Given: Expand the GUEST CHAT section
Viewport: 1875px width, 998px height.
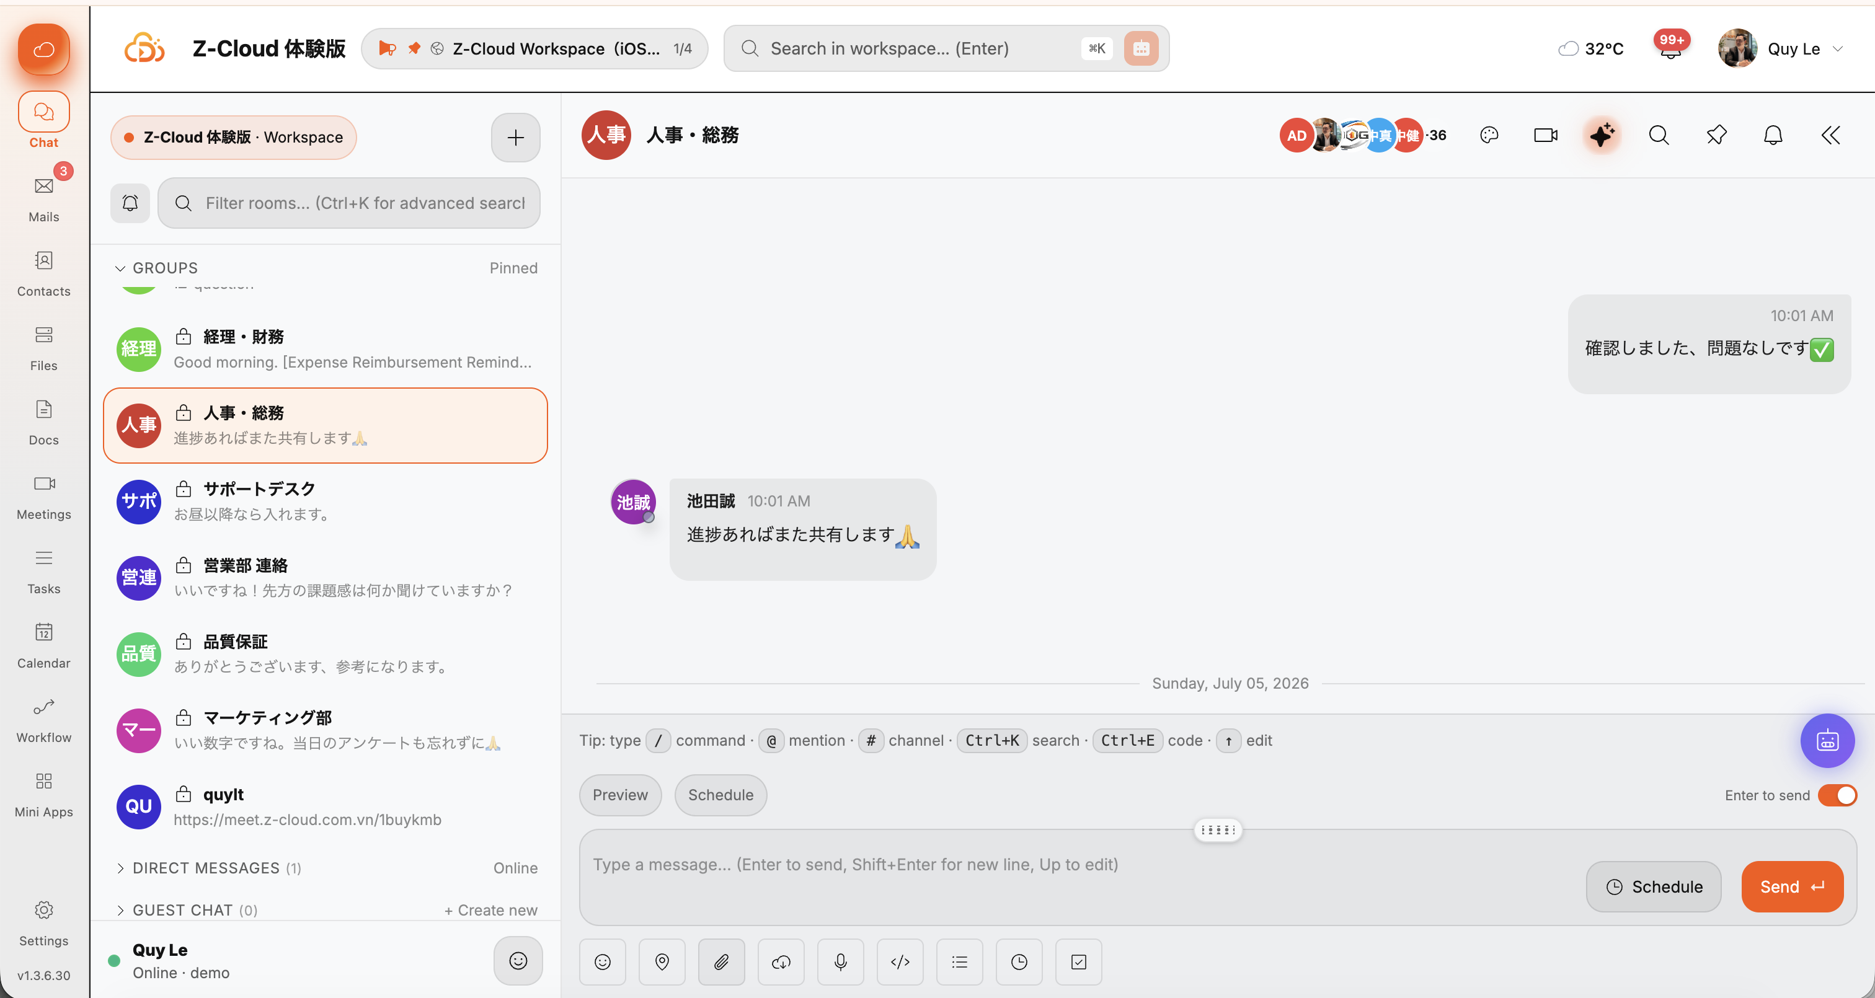Looking at the screenshot, I should pos(187,911).
